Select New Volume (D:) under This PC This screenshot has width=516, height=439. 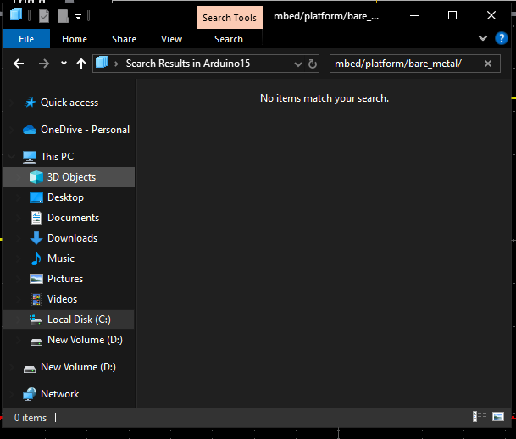[x=85, y=340]
